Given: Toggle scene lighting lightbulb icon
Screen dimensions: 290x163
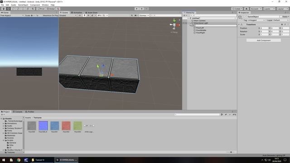Looking at the screenshot, I should pos(85,15).
